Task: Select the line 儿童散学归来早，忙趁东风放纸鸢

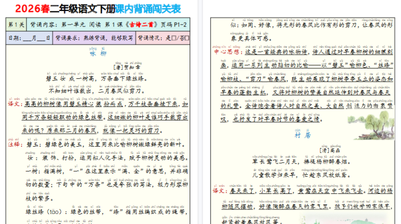Action: pyautogui.click(x=302, y=175)
